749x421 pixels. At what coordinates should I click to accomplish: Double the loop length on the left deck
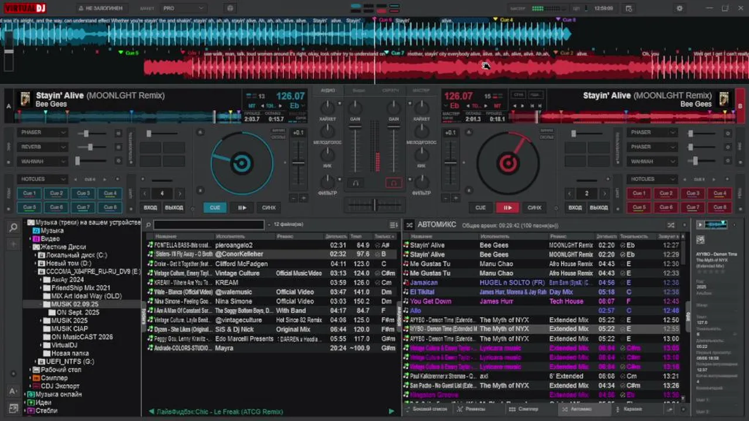(x=180, y=194)
